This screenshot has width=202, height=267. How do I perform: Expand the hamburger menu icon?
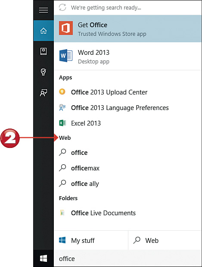44,10
